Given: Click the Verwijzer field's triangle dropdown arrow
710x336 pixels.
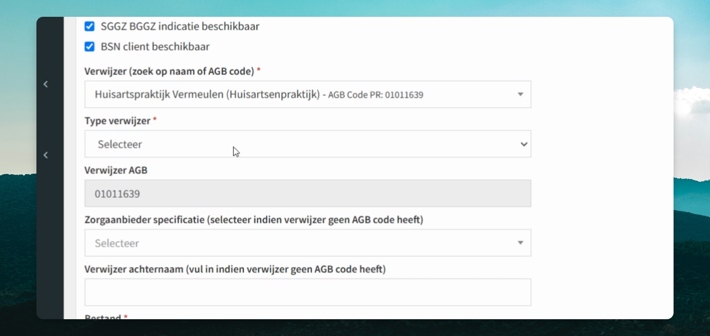Looking at the screenshot, I should [520, 94].
